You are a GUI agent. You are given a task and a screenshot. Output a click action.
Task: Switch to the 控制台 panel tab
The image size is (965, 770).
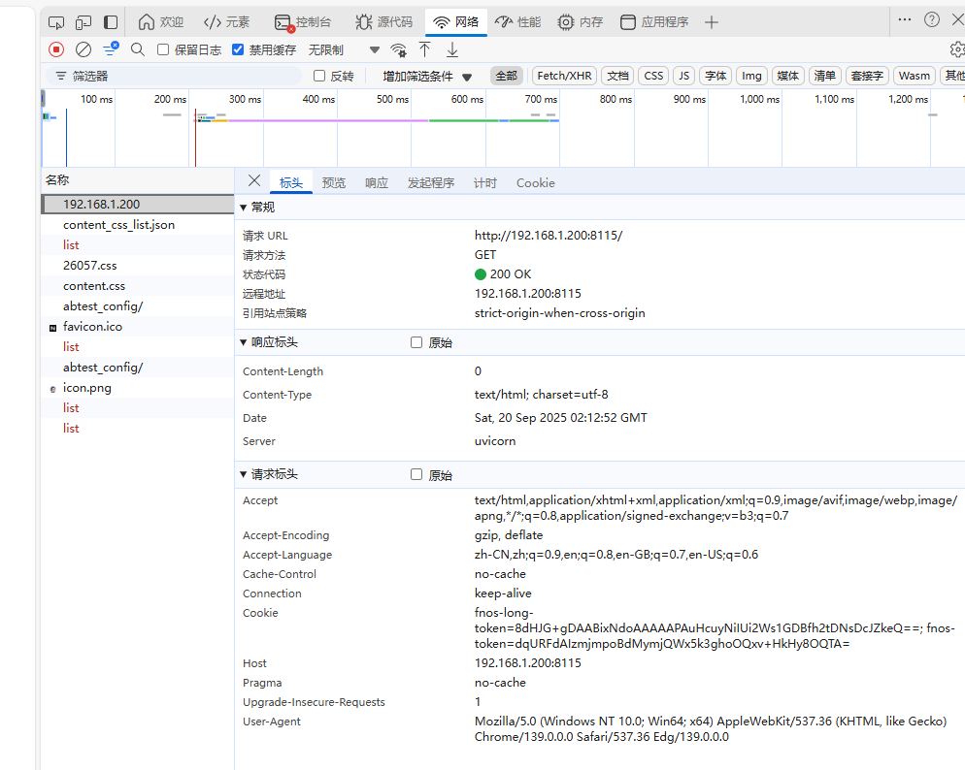pos(302,21)
